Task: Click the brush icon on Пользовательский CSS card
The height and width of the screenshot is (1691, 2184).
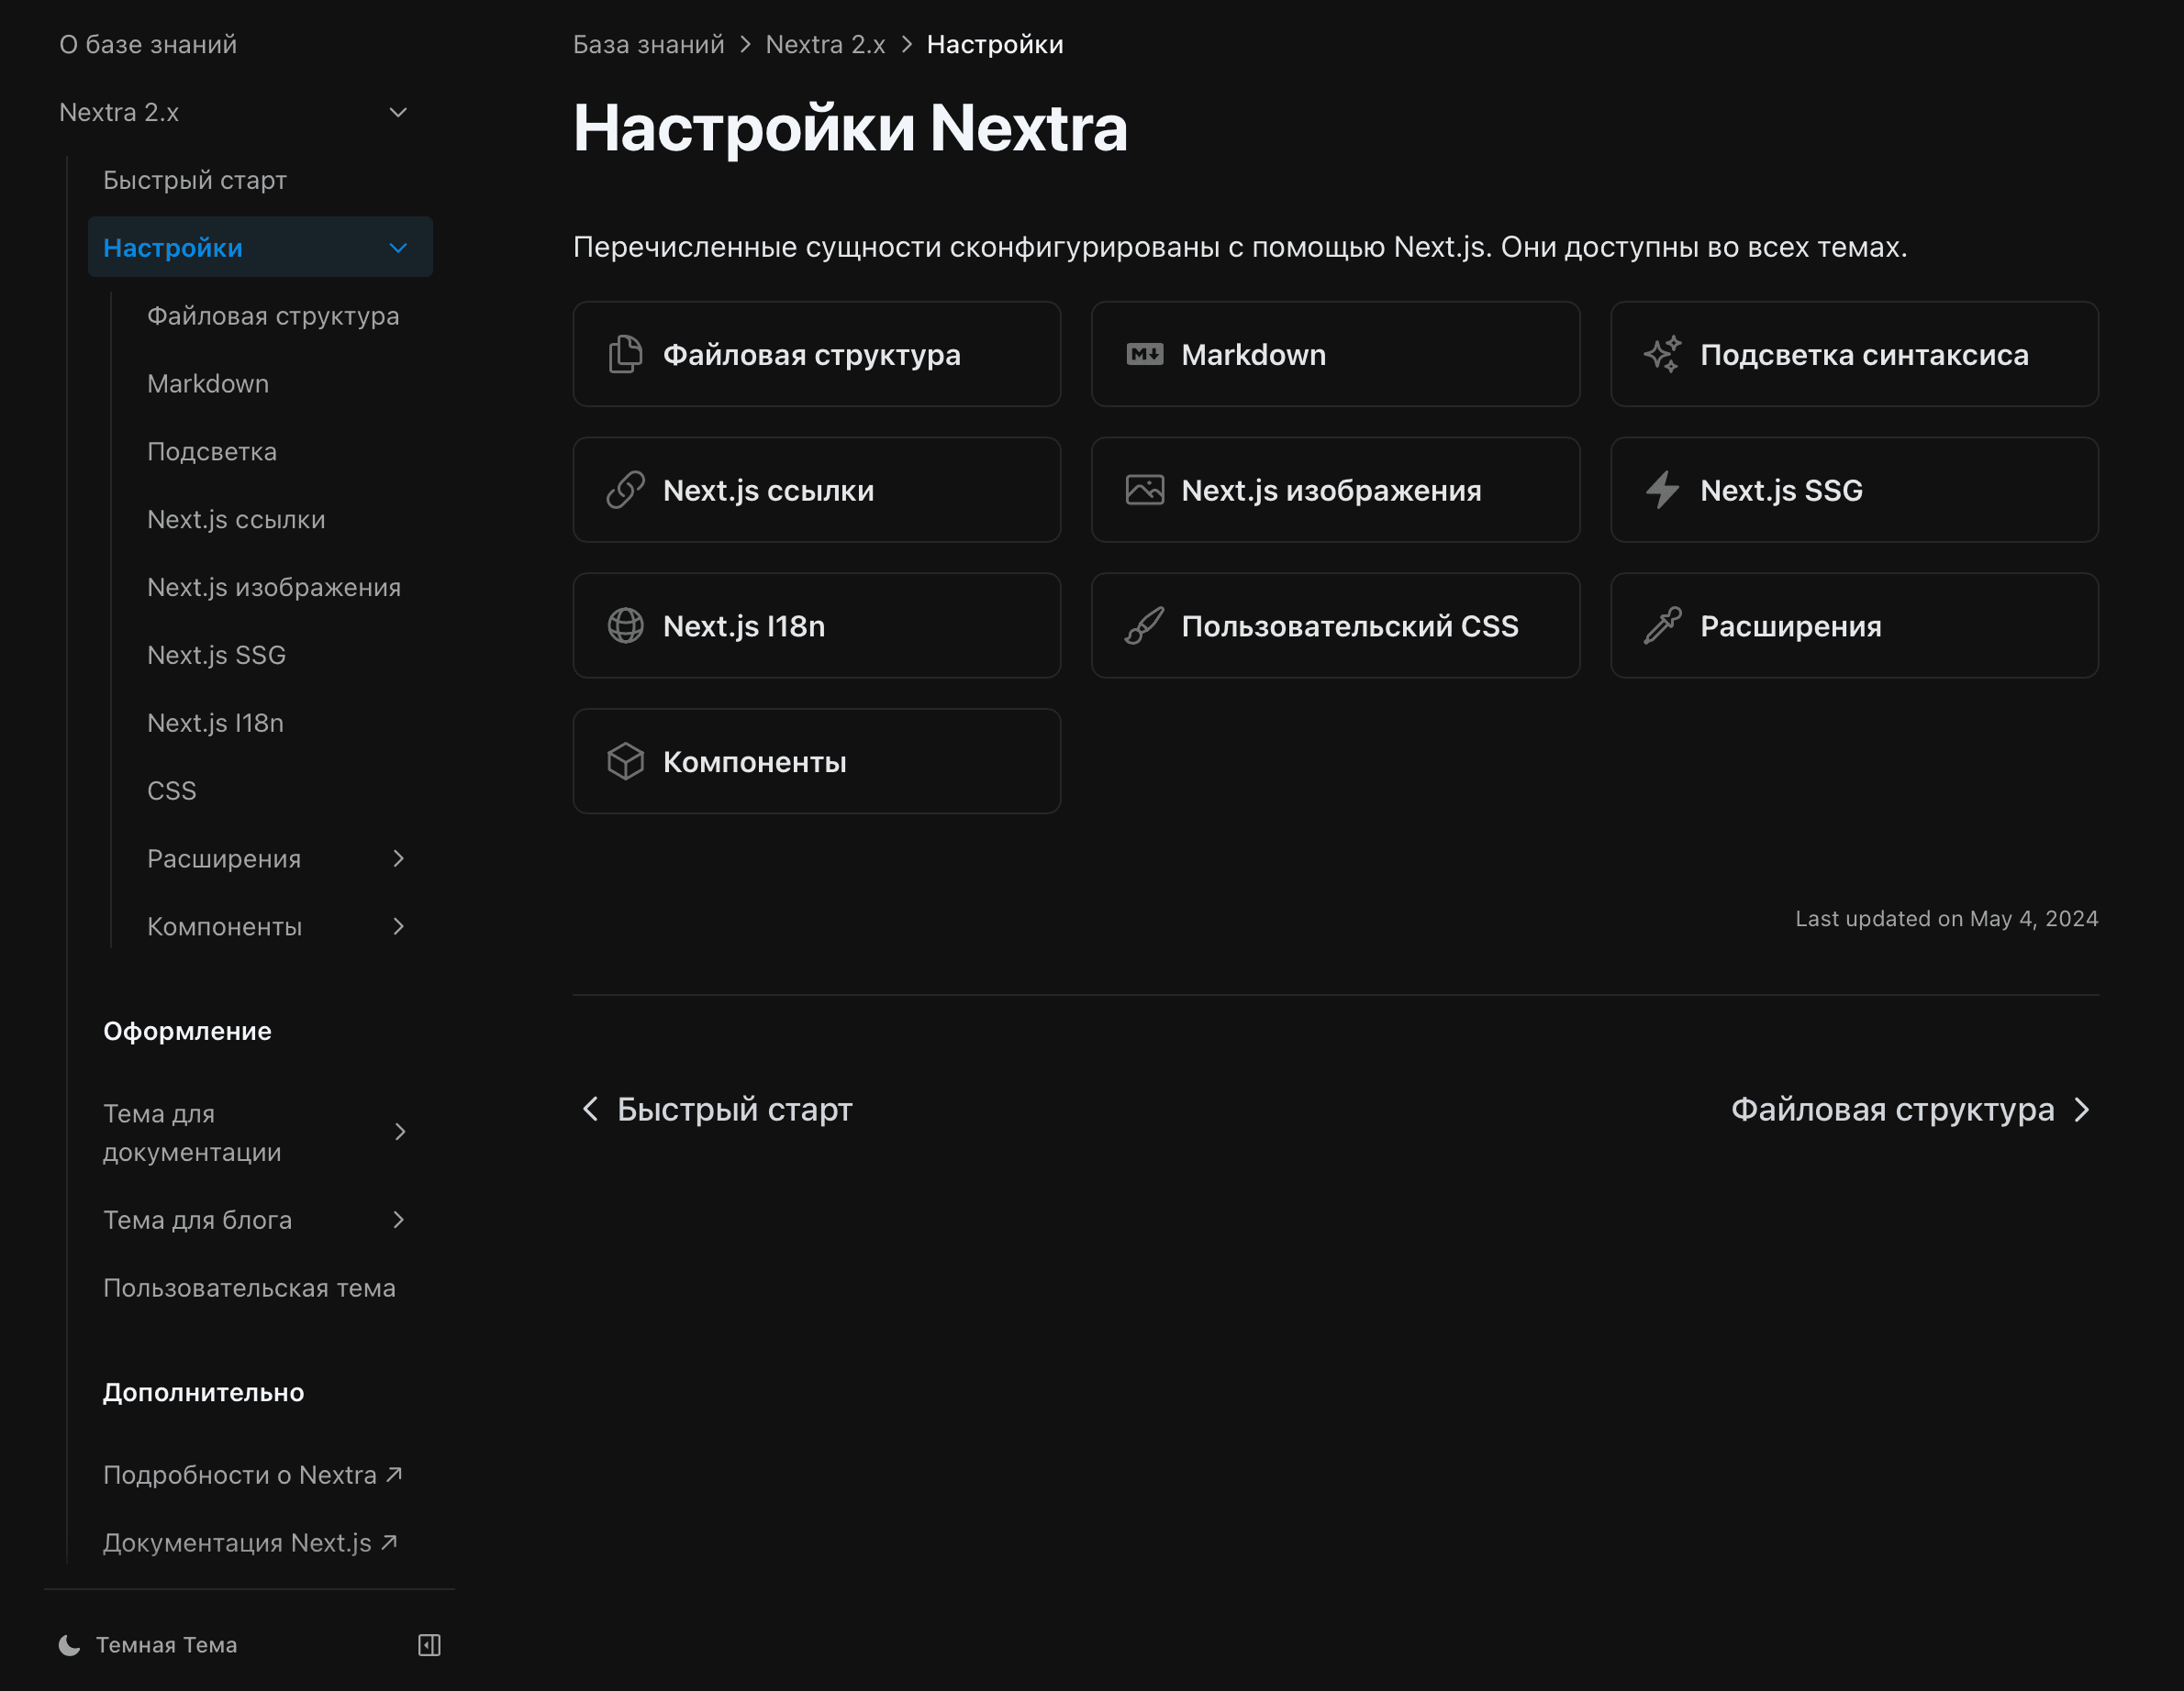Action: click(x=1144, y=625)
